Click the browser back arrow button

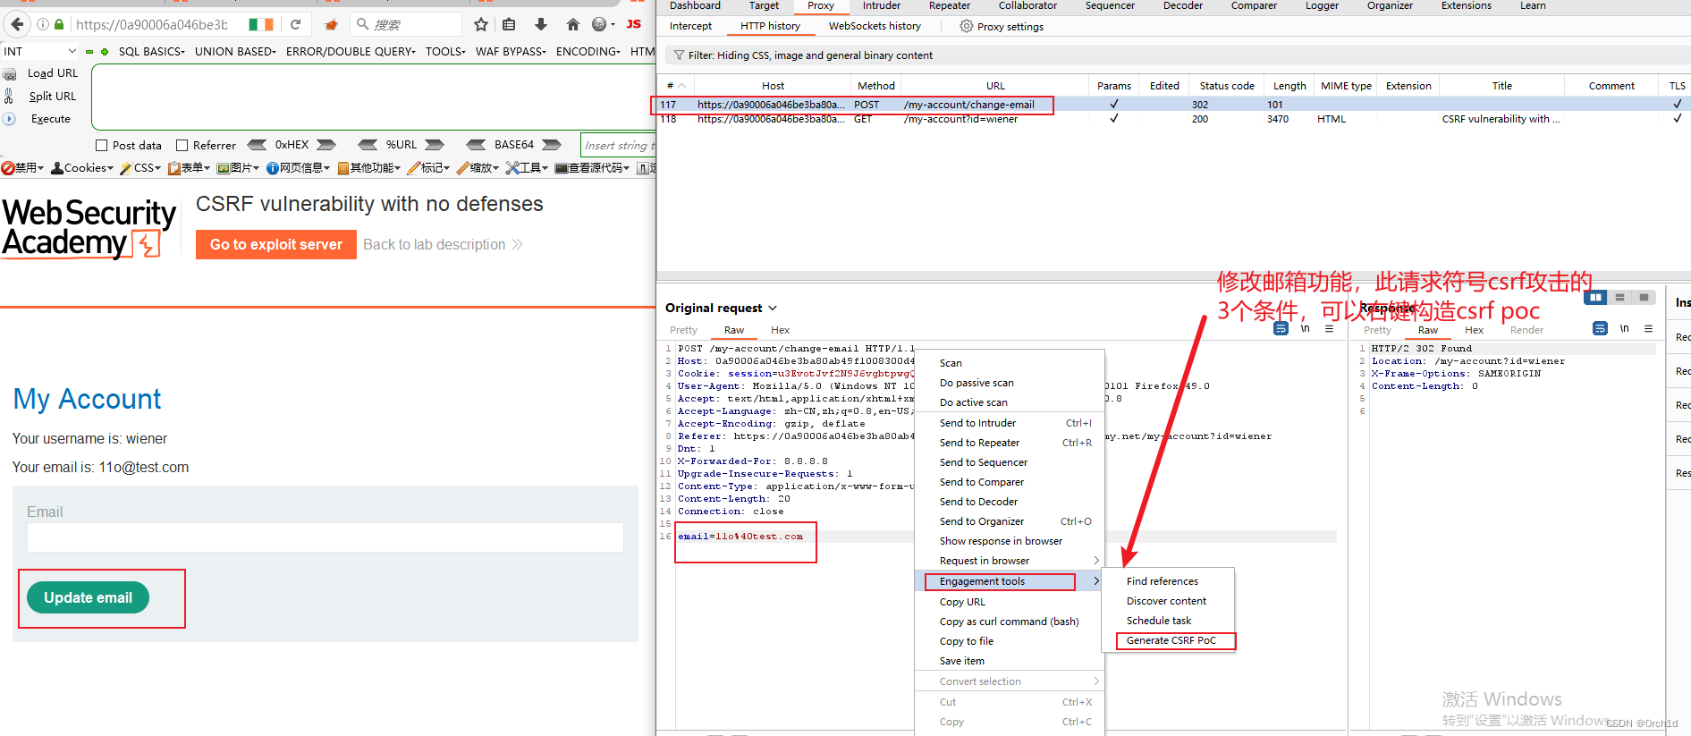tap(17, 24)
